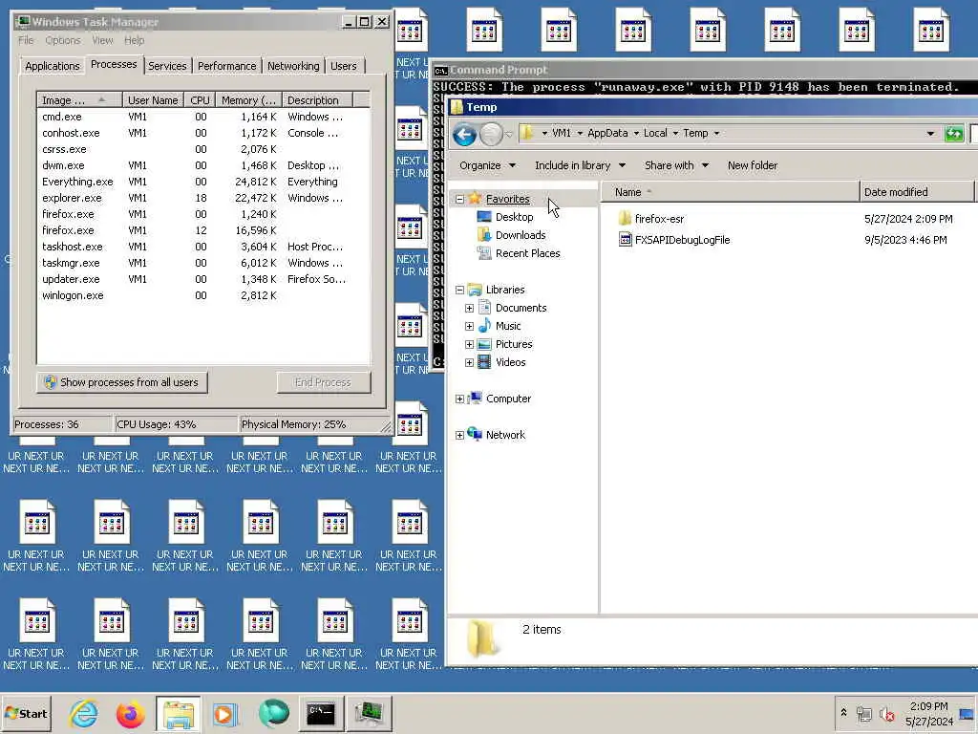Collapse the Favorites tree node

coord(459,199)
